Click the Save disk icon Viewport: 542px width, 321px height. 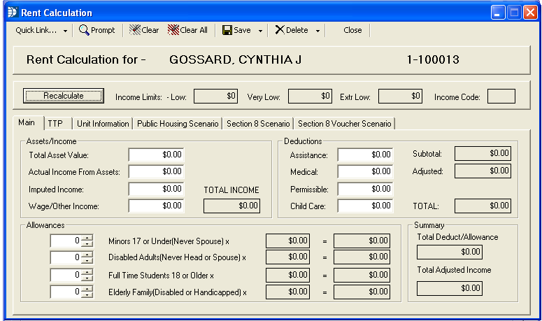(227, 30)
